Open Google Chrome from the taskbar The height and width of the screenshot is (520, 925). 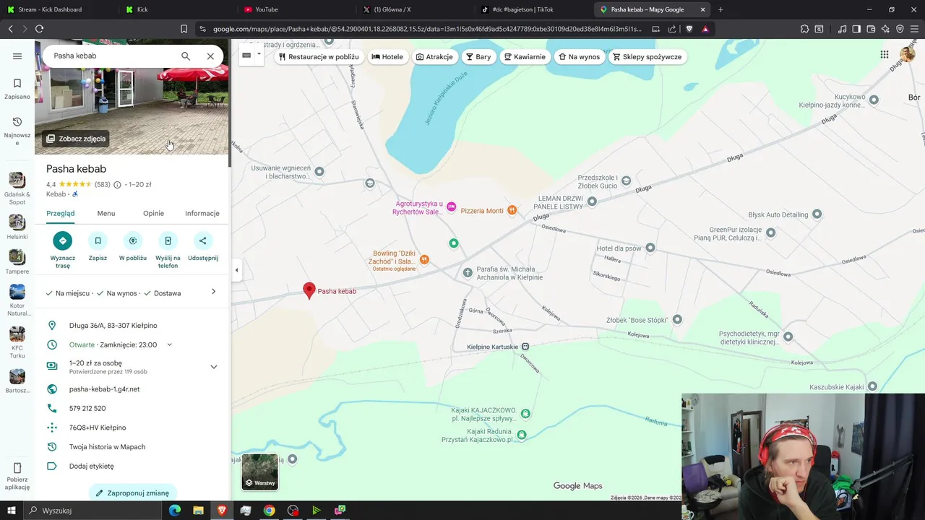point(269,511)
